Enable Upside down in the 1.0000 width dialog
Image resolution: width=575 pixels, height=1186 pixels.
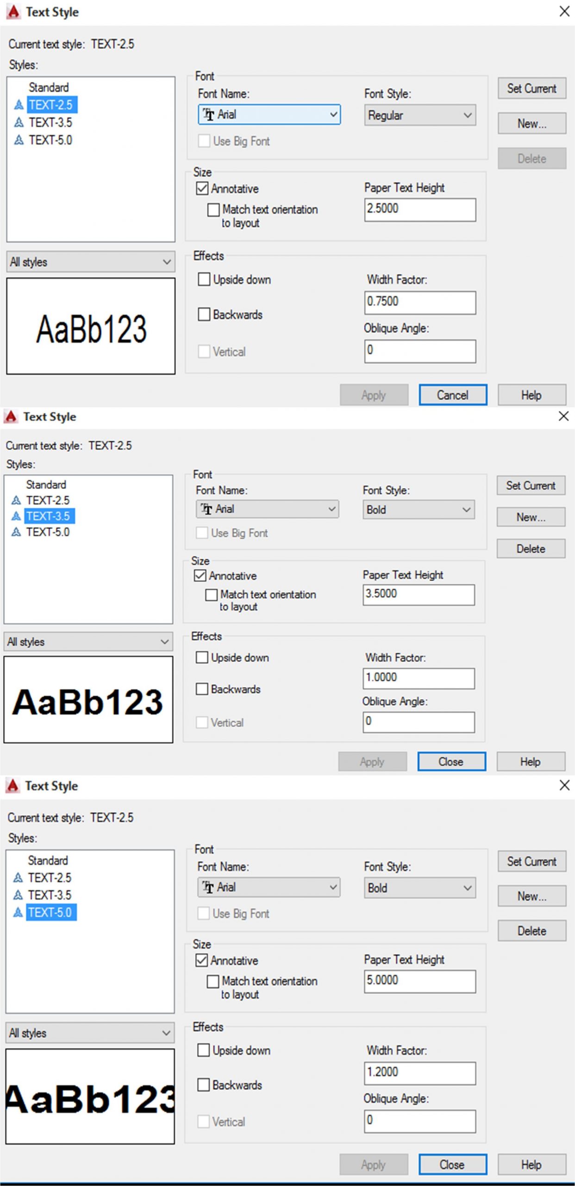click(202, 657)
